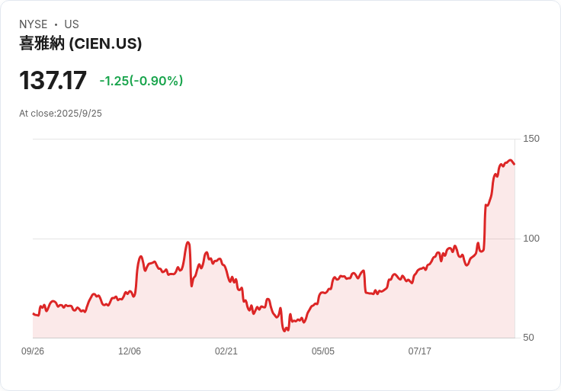Click the 100 y-axis label
Viewport: 561px width, 391px height.
tap(531, 239)
